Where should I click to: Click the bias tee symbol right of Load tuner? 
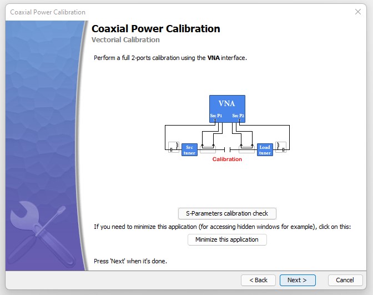pos(281,147)
